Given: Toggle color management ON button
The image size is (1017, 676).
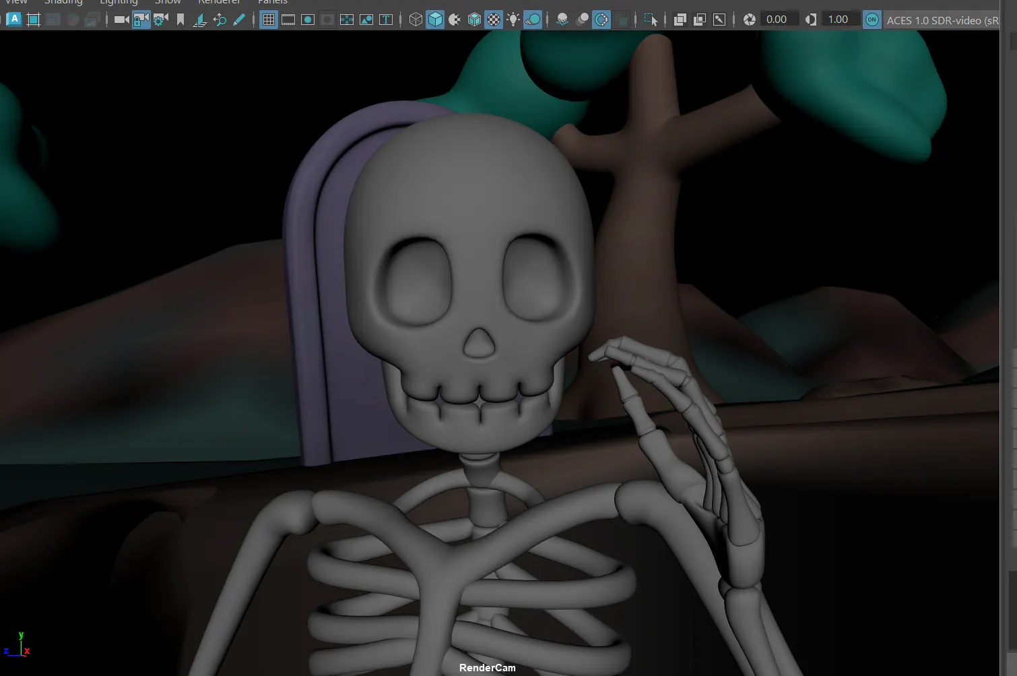Looking at the screenshot, I should (872, 20).
